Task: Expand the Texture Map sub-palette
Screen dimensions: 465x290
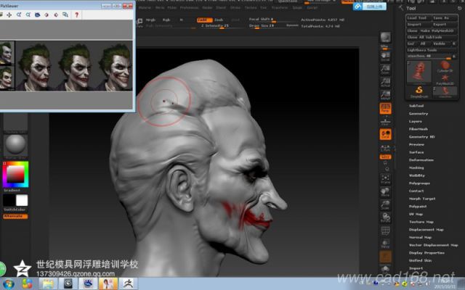Action: 421,222
